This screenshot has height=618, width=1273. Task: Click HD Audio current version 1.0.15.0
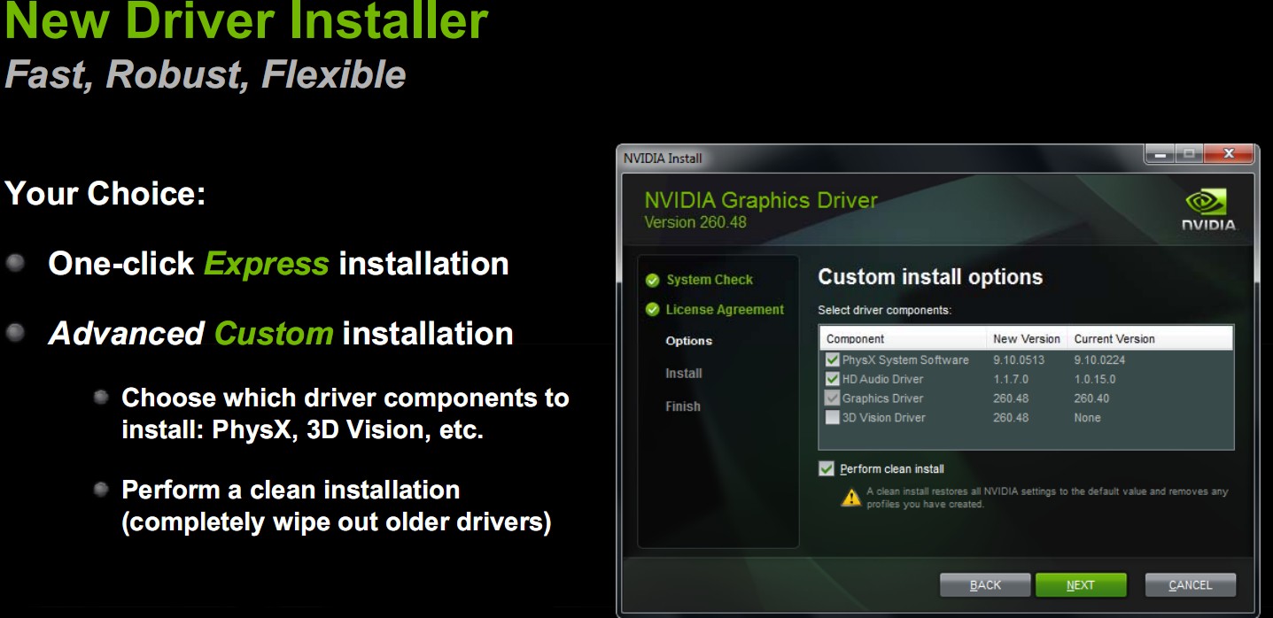point(1095,379)
